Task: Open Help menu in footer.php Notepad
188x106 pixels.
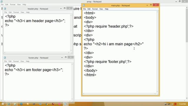Action: click(x=28, y=61)
